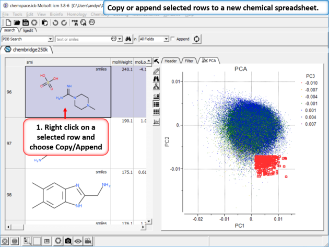Open the Header tab
Image resolution: width=329 pixels, height=247 pixels.
171,61
